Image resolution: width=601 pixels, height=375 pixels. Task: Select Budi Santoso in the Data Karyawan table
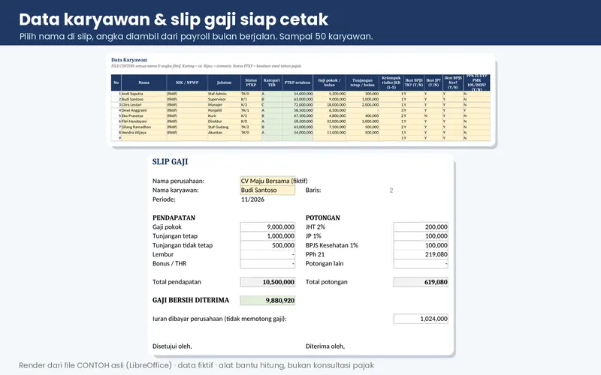point(143,99)
